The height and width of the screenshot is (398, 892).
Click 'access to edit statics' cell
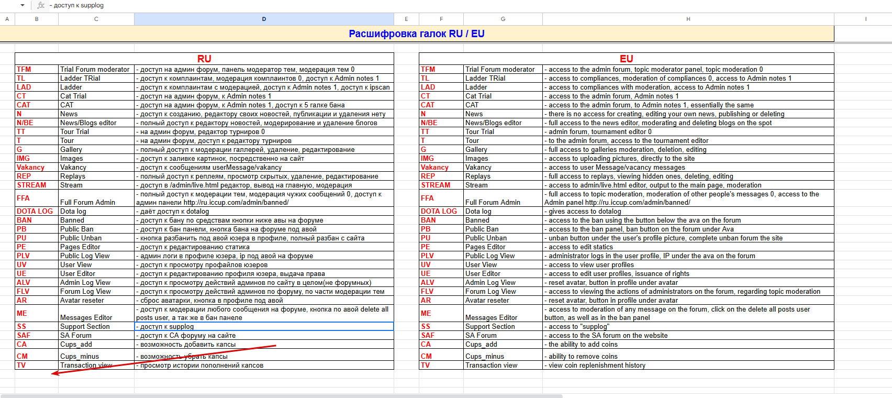click(688, 247)
